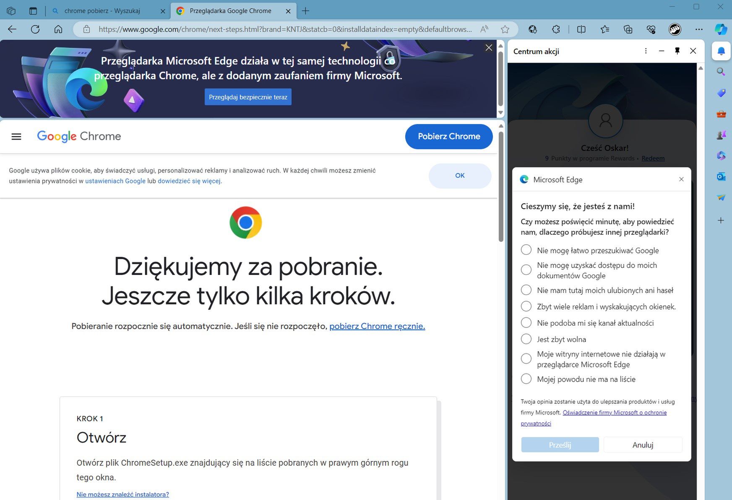
Task: Open Browser essentials heart icon
Action: [x=651, y=29]
